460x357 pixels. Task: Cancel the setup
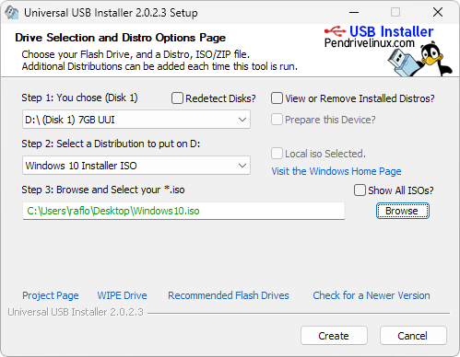coord(413,336)
